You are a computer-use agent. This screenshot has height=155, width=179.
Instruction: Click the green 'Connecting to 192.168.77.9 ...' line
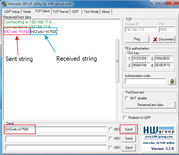tap(30, 22)
